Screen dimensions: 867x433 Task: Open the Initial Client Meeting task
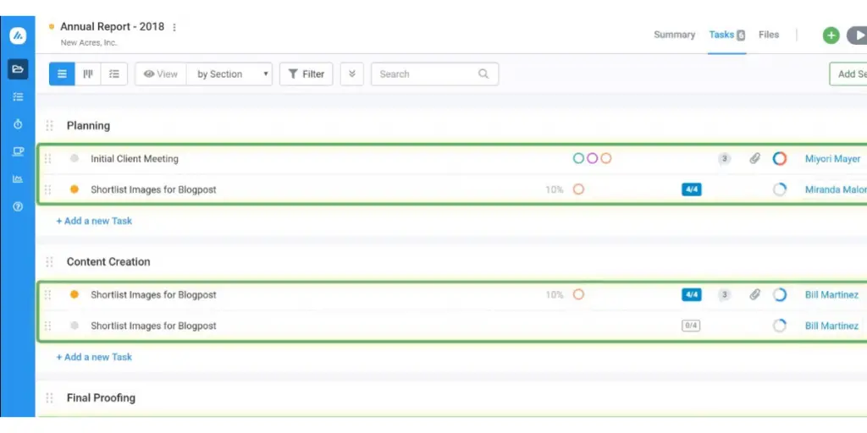tap(135, 159)
